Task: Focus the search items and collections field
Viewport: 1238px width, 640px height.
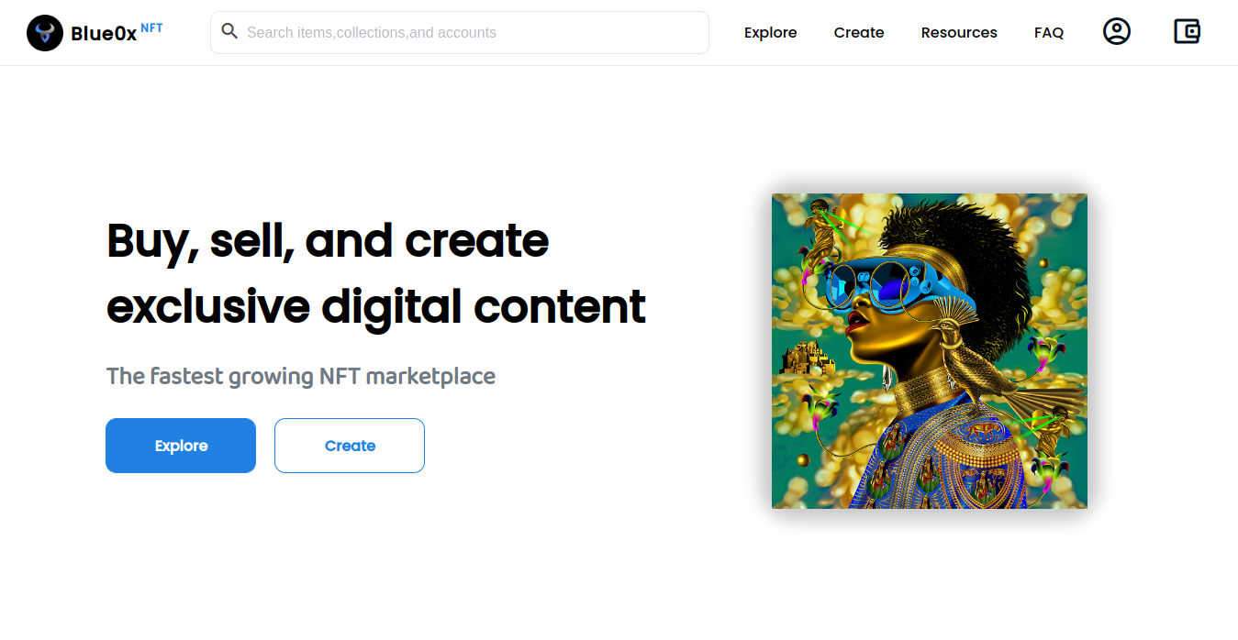Action: pyautogui.click(x=460, y=32)
